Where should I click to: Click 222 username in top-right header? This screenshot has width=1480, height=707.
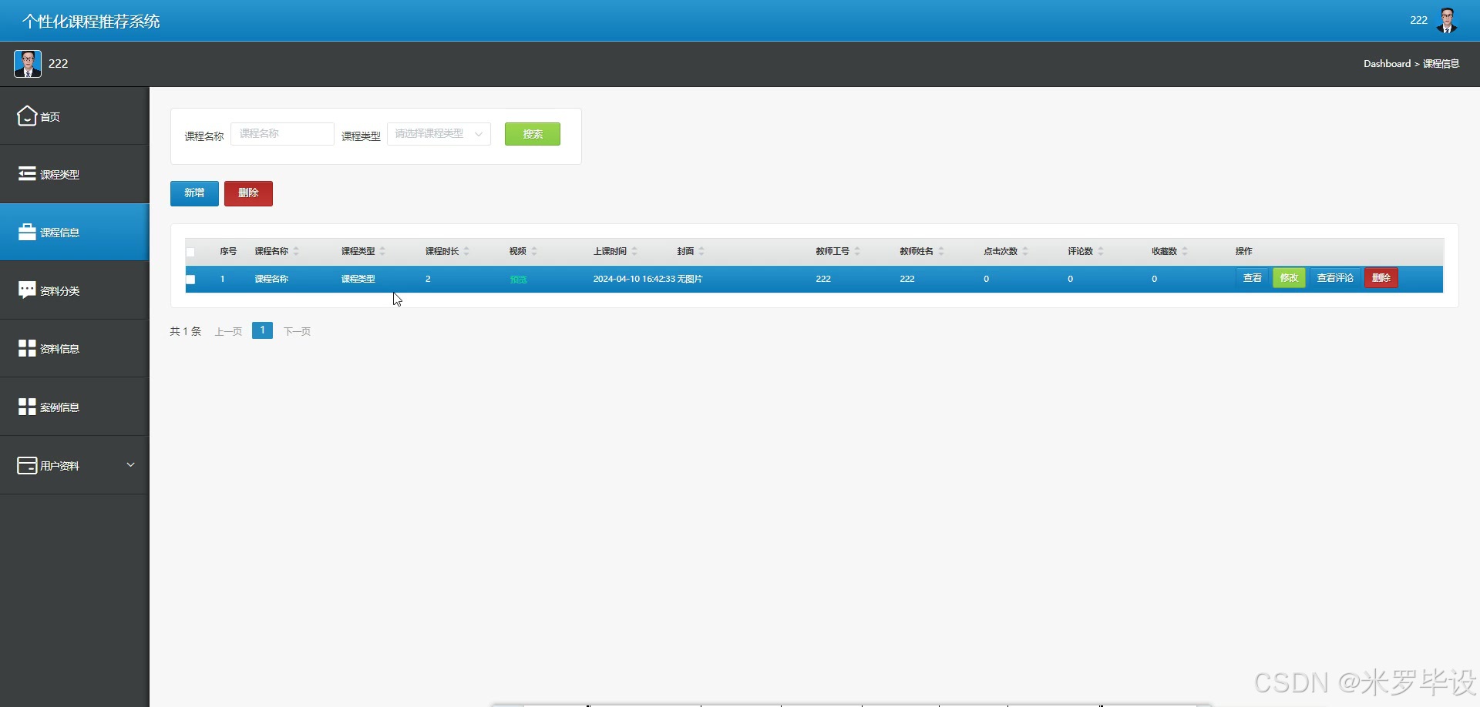1418,21
